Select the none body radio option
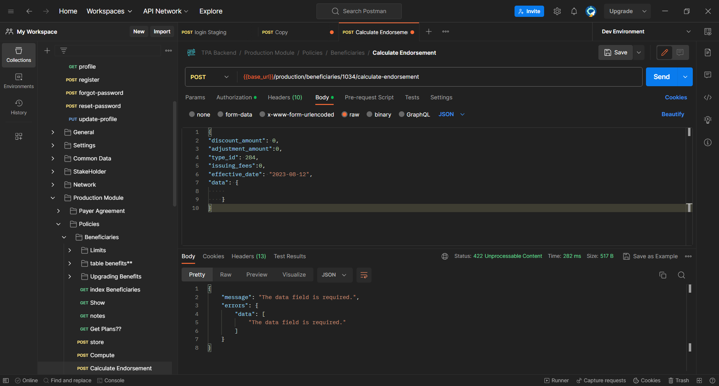The image size is (719, 386). click(192, 114)
